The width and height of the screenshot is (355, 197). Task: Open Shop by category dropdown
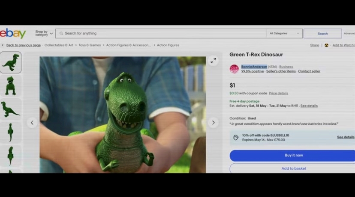[x=44, y=33]
